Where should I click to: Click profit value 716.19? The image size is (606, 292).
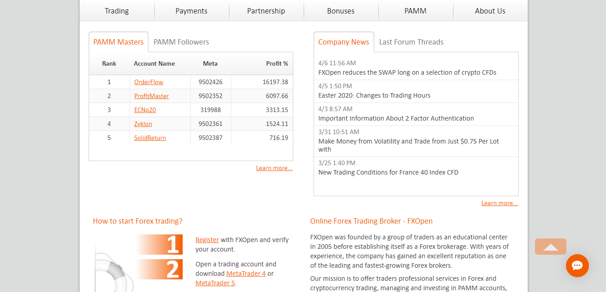(x=279, y=138)
